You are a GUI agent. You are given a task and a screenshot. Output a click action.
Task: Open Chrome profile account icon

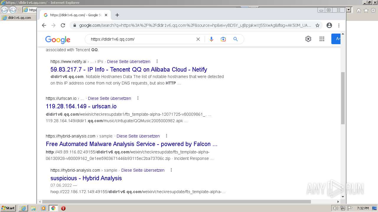(329, 25)
